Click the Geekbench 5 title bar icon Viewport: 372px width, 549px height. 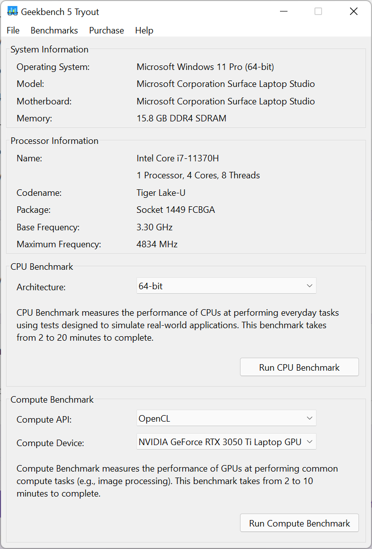[x=11, y=11]
